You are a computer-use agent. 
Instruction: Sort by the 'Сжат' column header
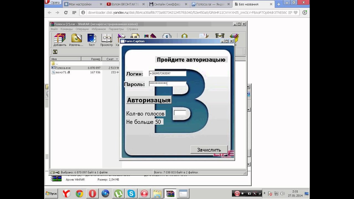coord(111,59)
